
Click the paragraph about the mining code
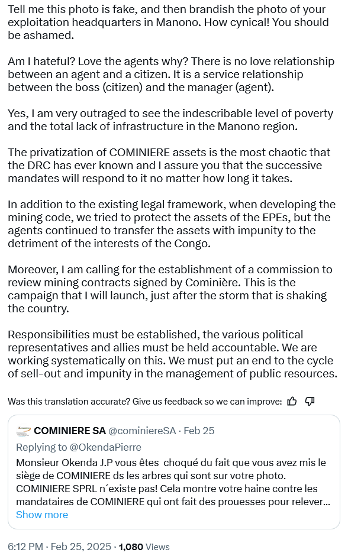click(x=172, y=224)
